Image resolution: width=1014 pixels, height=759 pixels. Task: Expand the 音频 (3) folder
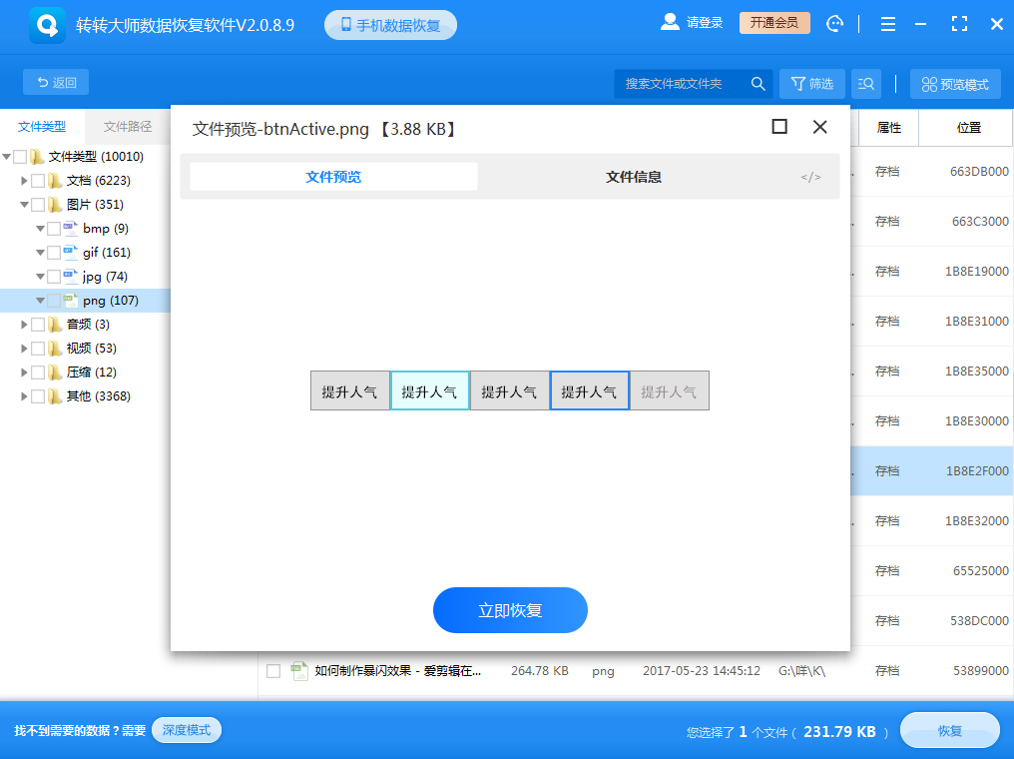pyautogui.click(x=23, y=323)
